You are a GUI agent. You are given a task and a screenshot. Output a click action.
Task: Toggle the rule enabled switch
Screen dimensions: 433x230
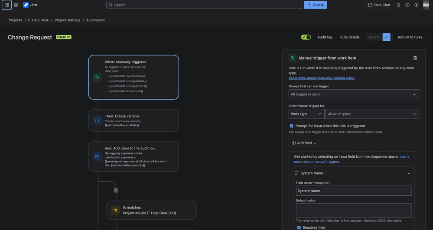(306, 37)
